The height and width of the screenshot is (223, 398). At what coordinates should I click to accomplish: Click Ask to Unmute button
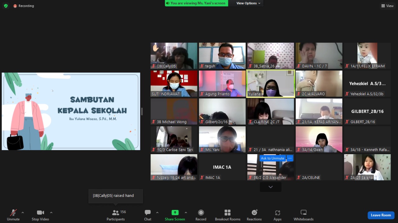(x=272, y=158)
